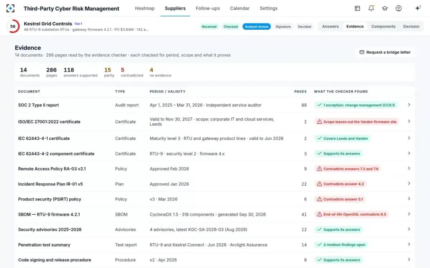Click the What the checker found header
The width and height of the screenshot is (430, 268).
341,91
